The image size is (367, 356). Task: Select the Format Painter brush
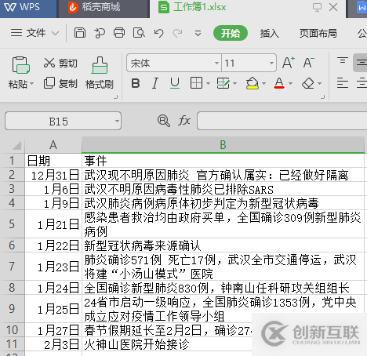[x=100, y=73]
